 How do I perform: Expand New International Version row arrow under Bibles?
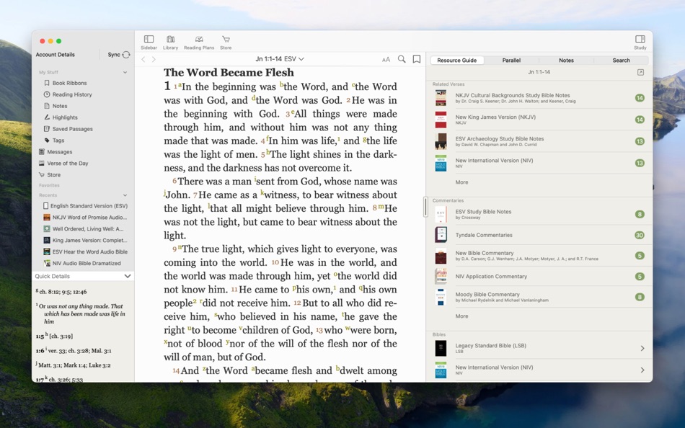[642, 370]
